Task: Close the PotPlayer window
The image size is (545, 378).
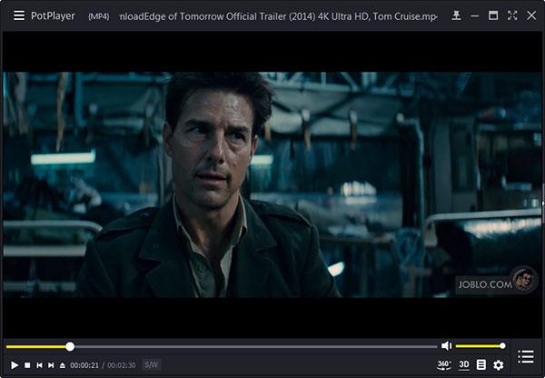Action: point(531,15)
